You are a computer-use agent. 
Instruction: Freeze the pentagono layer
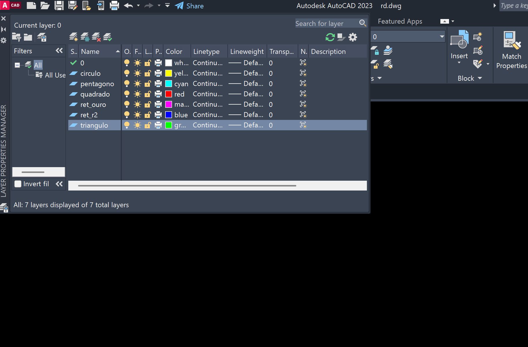pyautogui.click(x=137, y=84)
